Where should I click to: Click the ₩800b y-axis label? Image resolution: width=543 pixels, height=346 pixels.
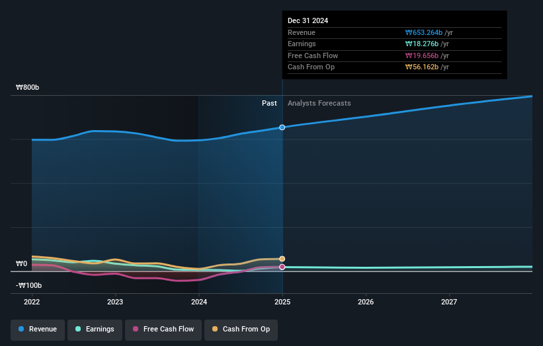pos(27,87)
